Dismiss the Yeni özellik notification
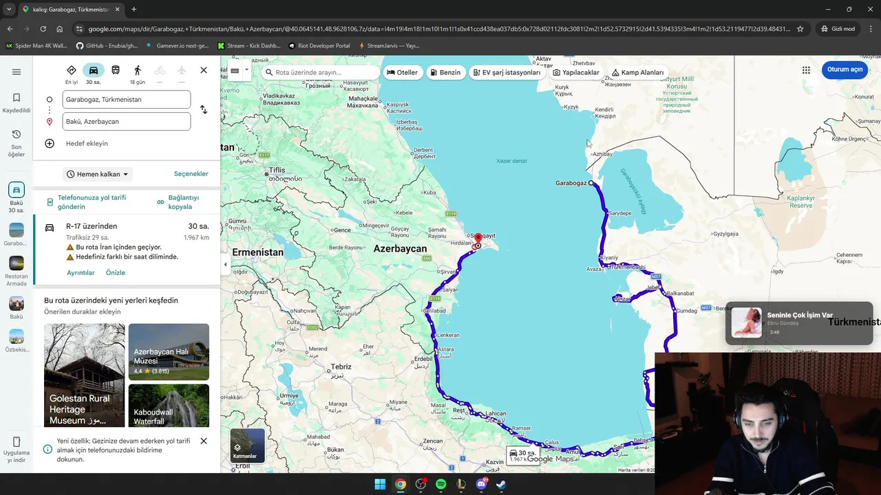Viewport: 881px width, 495px height. click(x=204, y=441)
